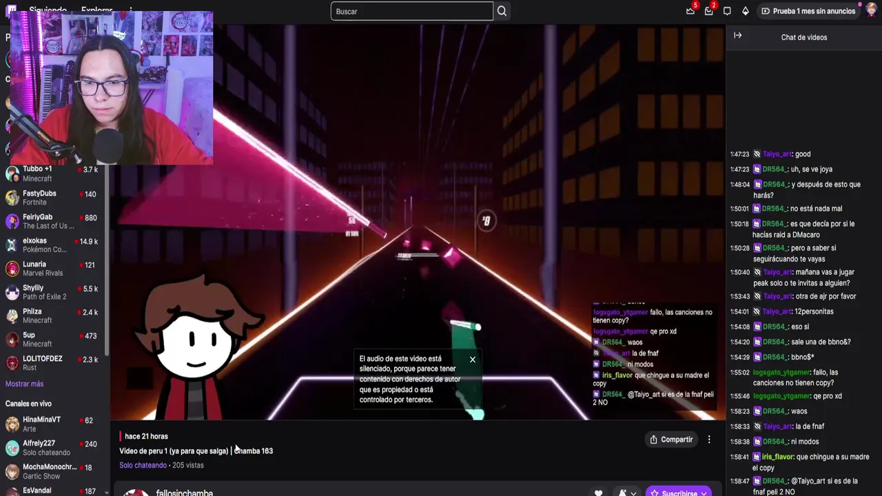
Task: Expand sidebar with Mostrar más
Action: [x=24, y=384]
